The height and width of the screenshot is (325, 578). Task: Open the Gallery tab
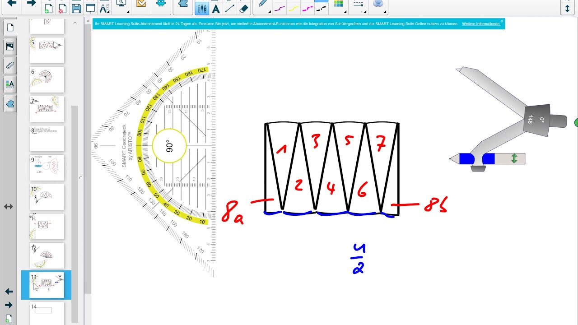[x=10, y=46]
